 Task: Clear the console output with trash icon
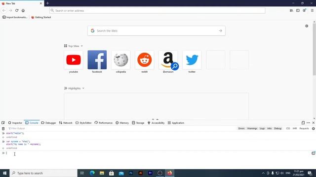(3, 129)
